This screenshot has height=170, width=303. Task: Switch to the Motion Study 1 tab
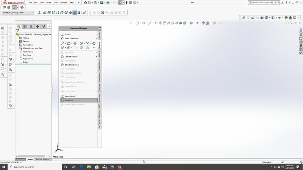(42, 159)
